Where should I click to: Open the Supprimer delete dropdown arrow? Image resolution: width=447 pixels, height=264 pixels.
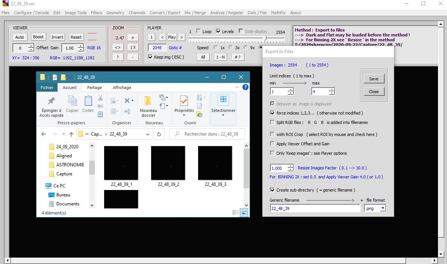pyautogui.click(x=132, y=101)
